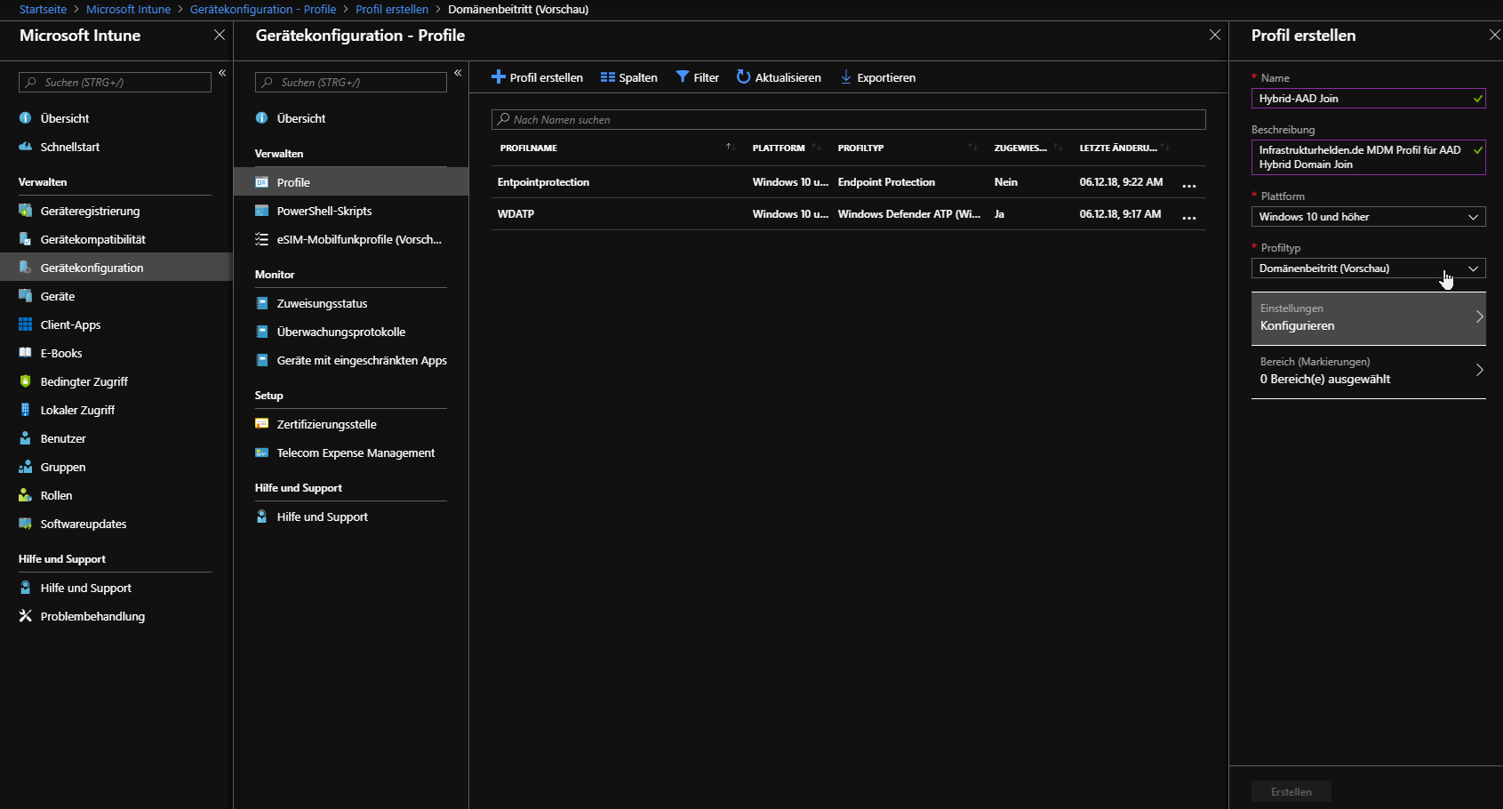
Task: Open Zuweisungsstatus icon
Action: click(261, 303)
